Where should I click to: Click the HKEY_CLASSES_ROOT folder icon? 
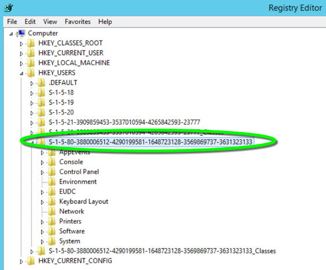[31, 43]
